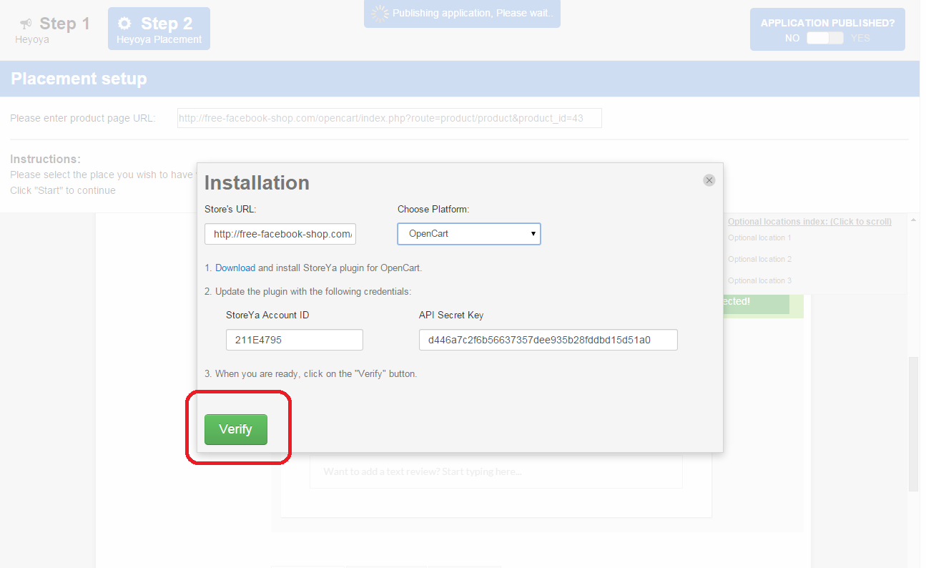Jump to Optional location 3
This screenshot has height=568, width=926.
(759, 280)
